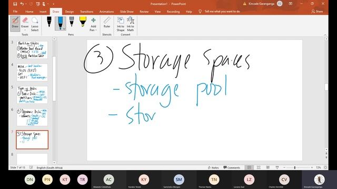Select the slide 6 thumbnail Dynamic Disk
The height and width of the screenshot is (189, 337).
pyautogui.click(x=32, y=117)
